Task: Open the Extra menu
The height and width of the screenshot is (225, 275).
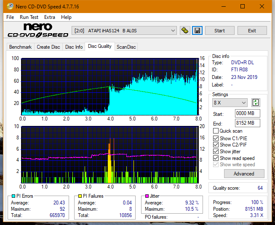Action: click(x=50, y=17)
